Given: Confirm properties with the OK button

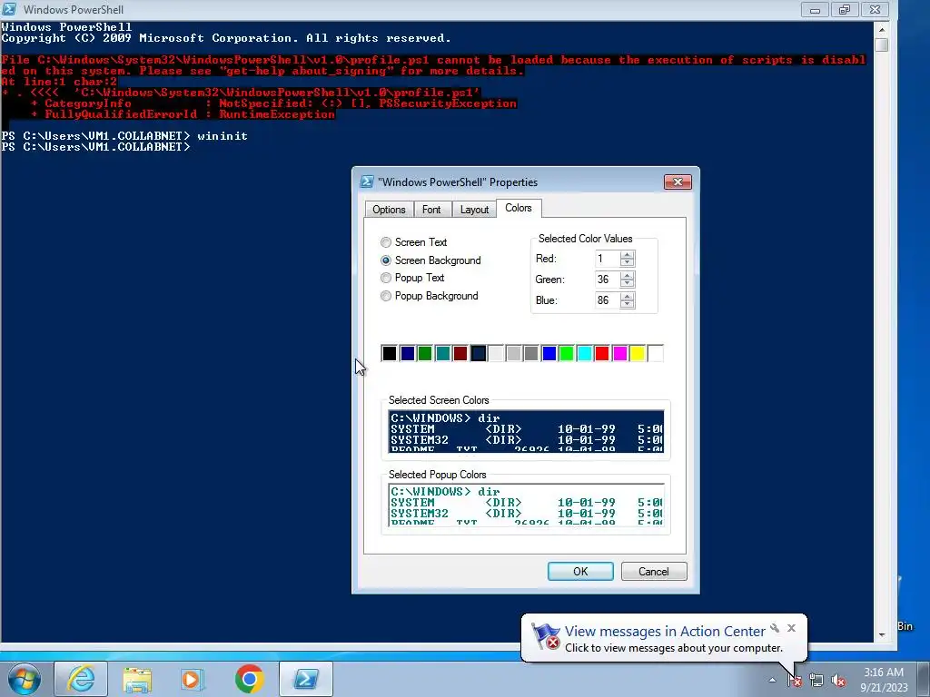Looking at the screenshot, I should pyautogui.click(x=580, y=572).
